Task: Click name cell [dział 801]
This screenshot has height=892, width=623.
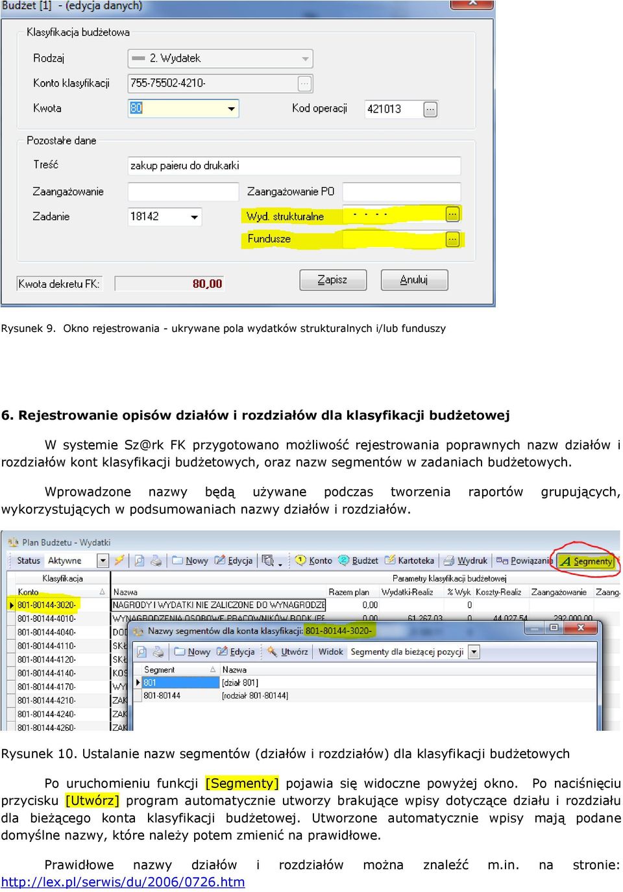Action: coord(240,683)
